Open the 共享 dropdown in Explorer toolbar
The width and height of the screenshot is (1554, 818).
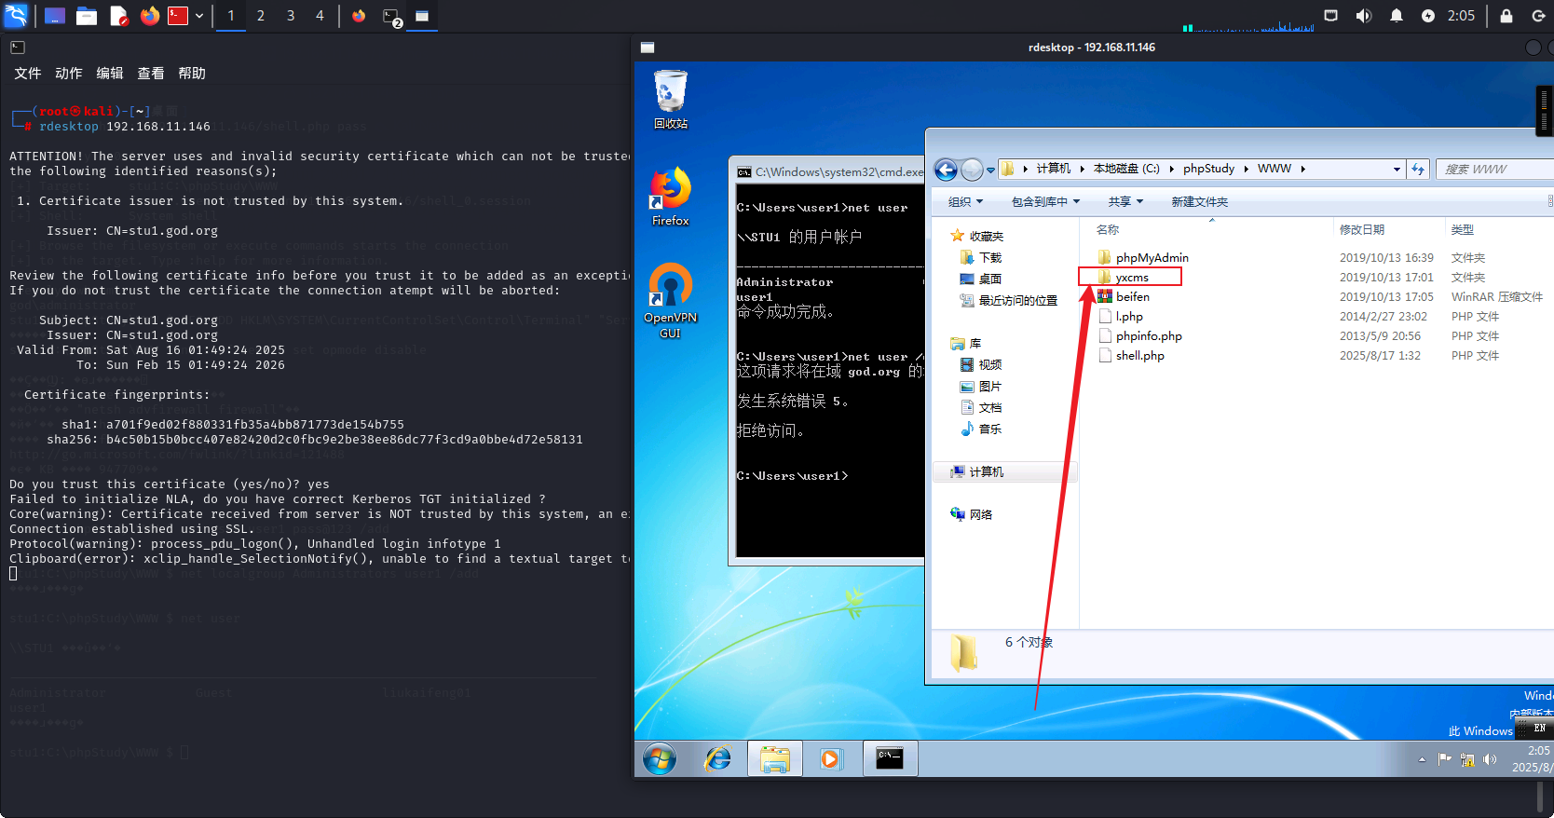click(1125, 201)
